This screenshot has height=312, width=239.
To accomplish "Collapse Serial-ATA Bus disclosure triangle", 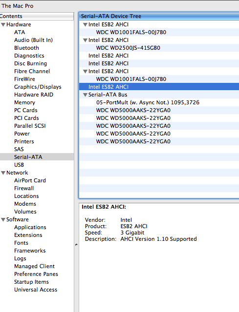I will [x=85, y=95].
